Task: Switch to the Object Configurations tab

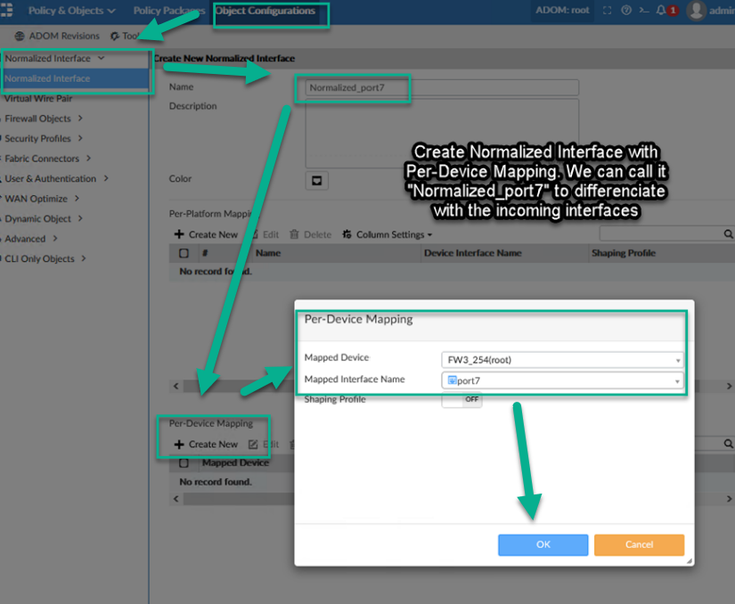Action: pyautogui.click(x=265, y=11)
